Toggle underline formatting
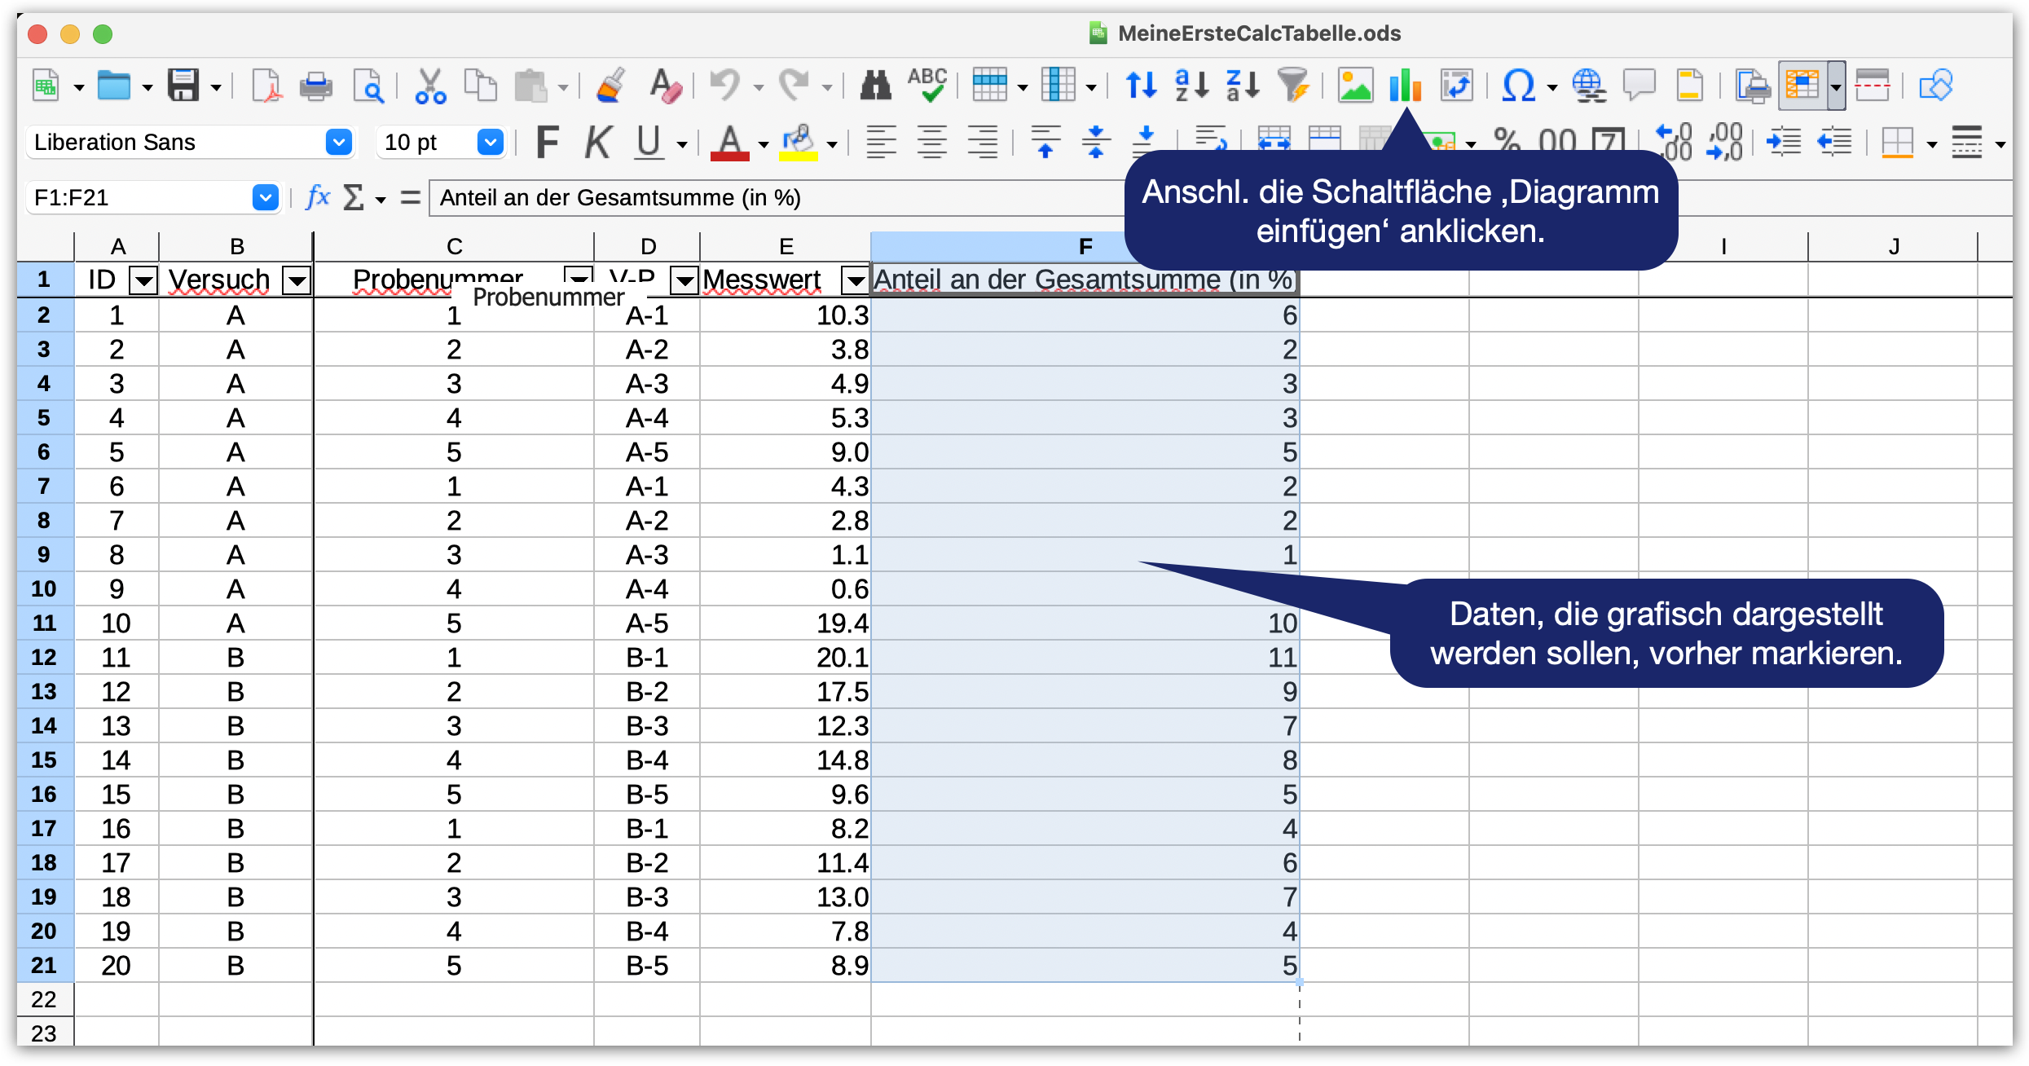This screenshot has width=2029, height=1066. point(648,142)
